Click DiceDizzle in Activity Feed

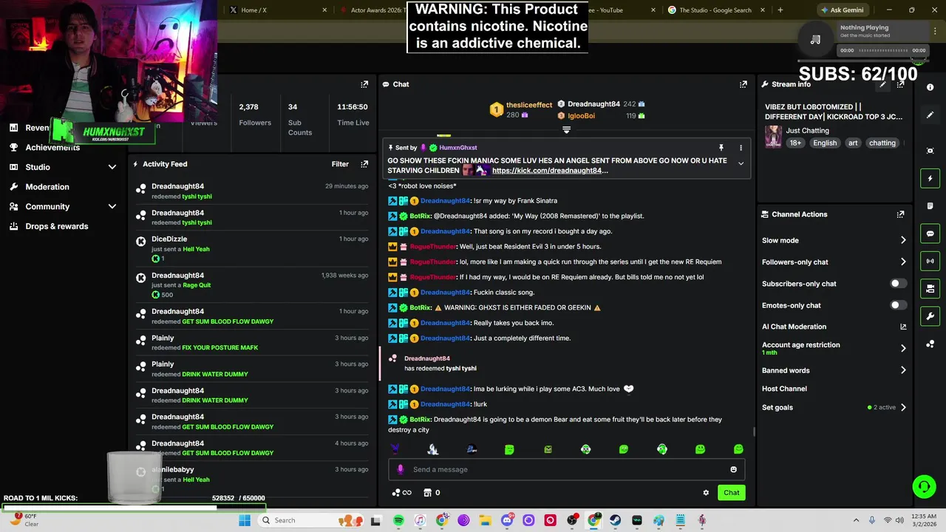pos(169,239)
